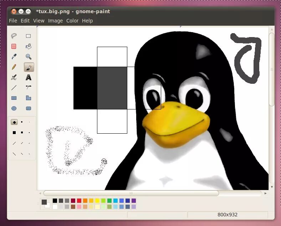Pick the purple palette color
The image size is (281, 226).
pyautogui.click(x=134, y=201)
